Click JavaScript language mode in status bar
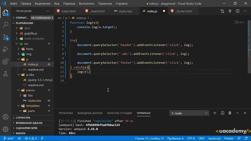Screen dimensions: 251x141 tap(214, 138)
